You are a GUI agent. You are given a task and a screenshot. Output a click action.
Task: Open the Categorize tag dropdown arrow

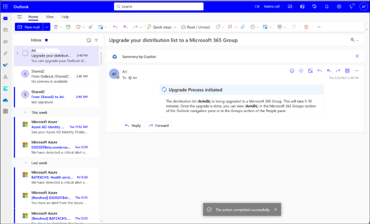click(x=223, y=27)
